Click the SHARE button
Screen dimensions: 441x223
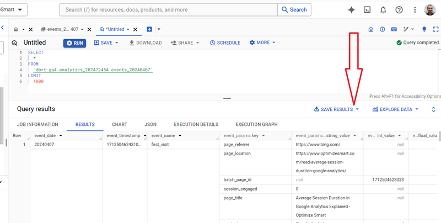click(185, 43)
